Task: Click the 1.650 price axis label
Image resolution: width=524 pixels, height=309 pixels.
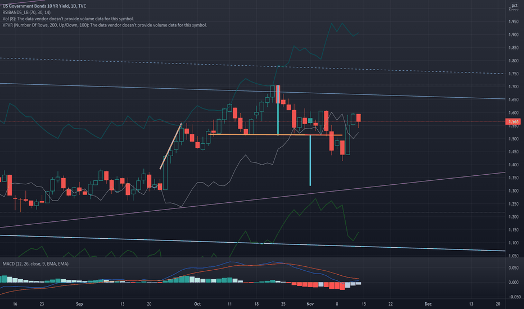Action: 514,100
